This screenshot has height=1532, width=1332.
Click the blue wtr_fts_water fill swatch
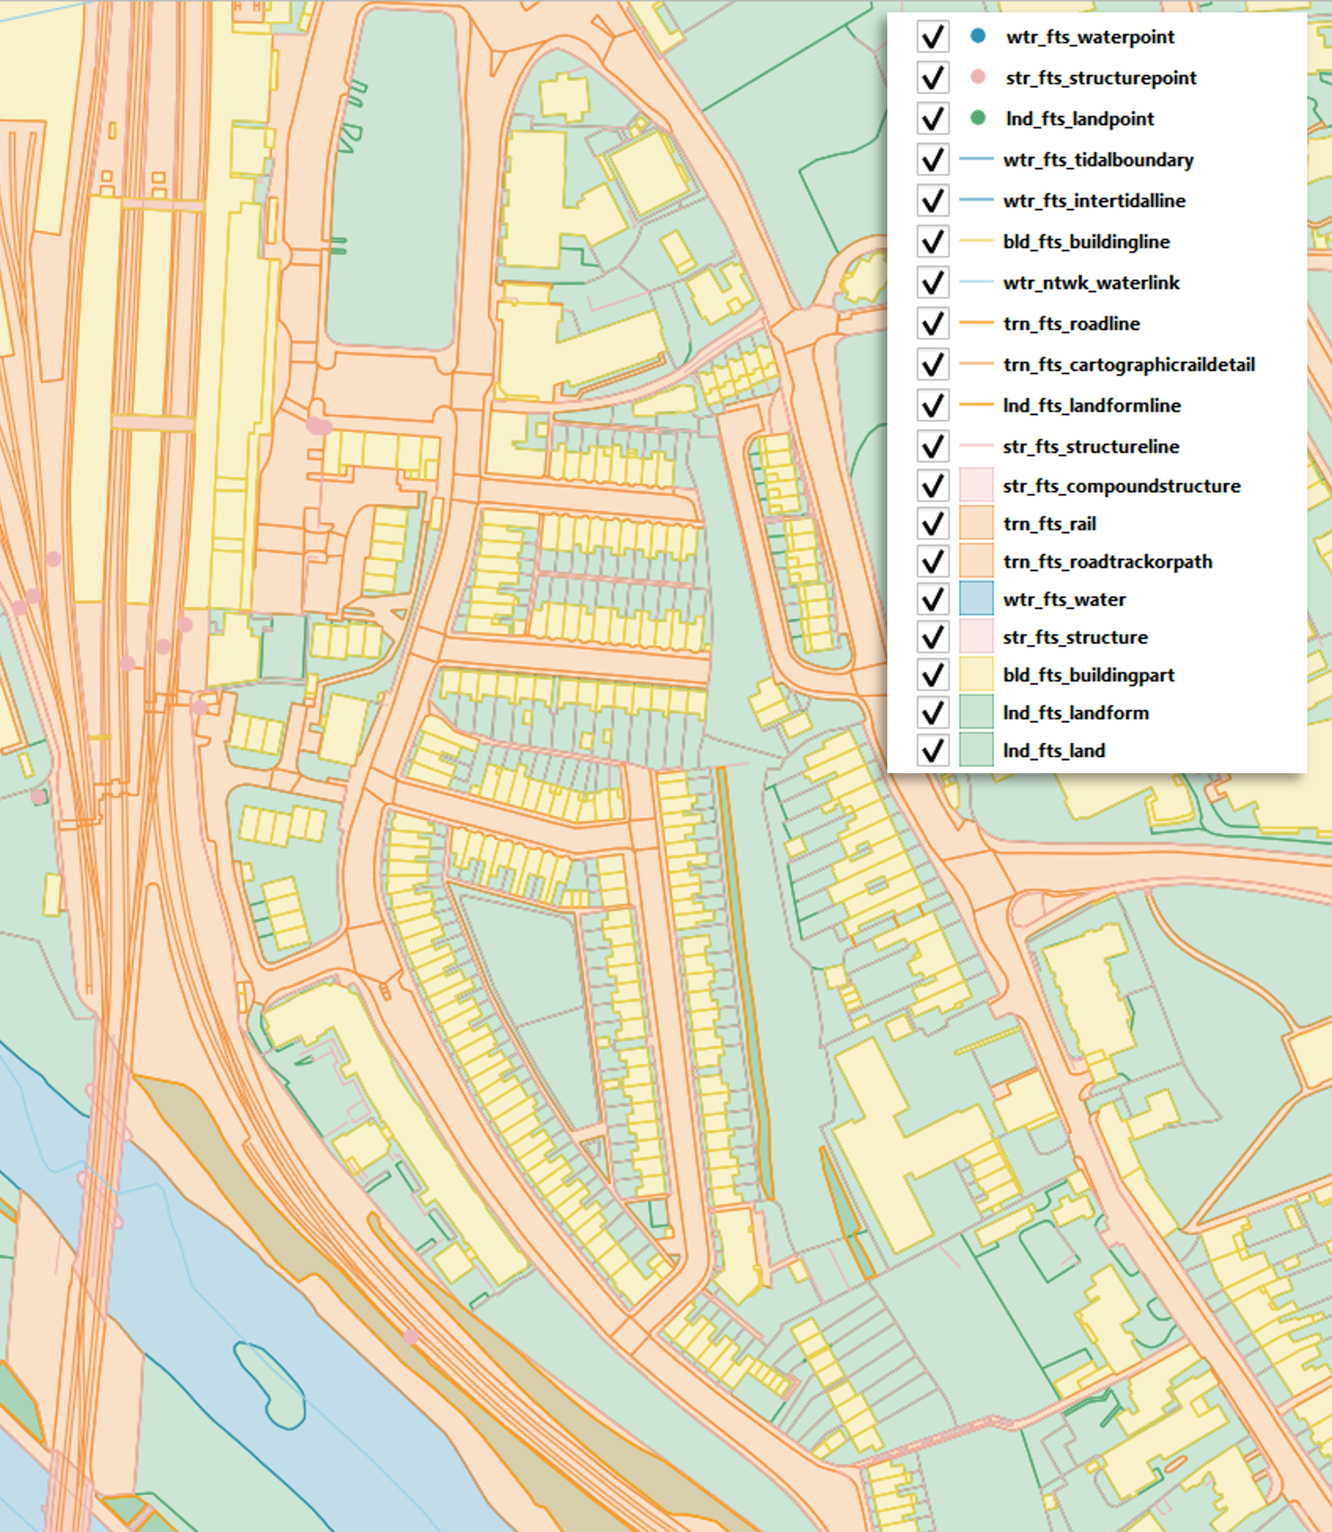coord(976,599)
